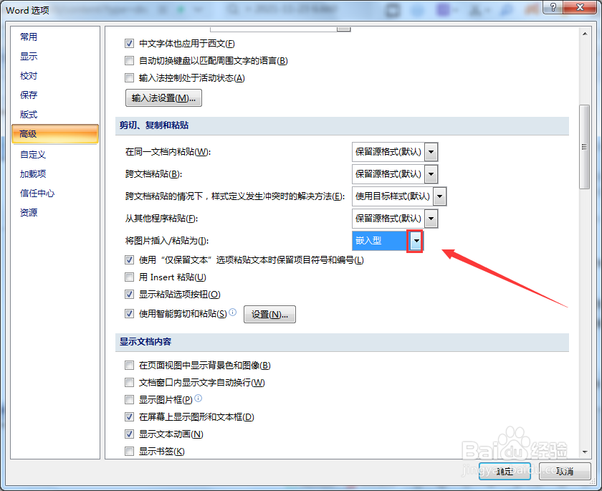Toggle 显示文本动画 checkbox
602x491 pixels.
130,434
